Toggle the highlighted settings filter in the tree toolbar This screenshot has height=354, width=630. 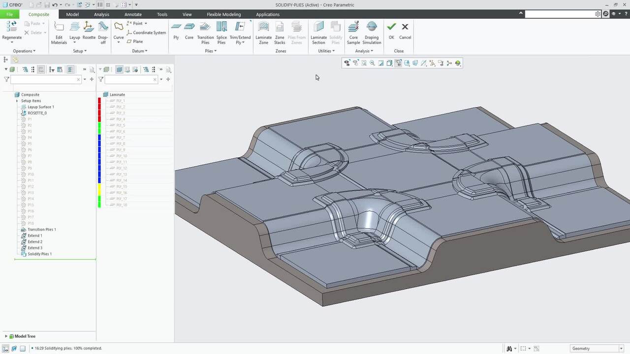click(70, 69)
